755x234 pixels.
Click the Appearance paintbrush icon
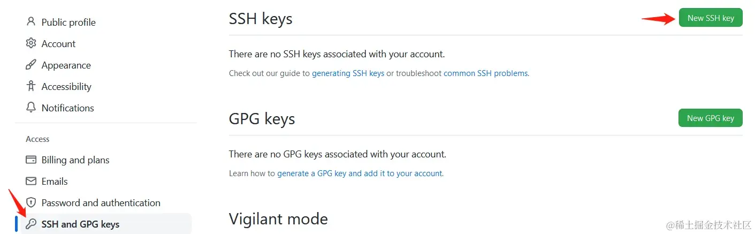pyautogui.click(x=31, y=65)
